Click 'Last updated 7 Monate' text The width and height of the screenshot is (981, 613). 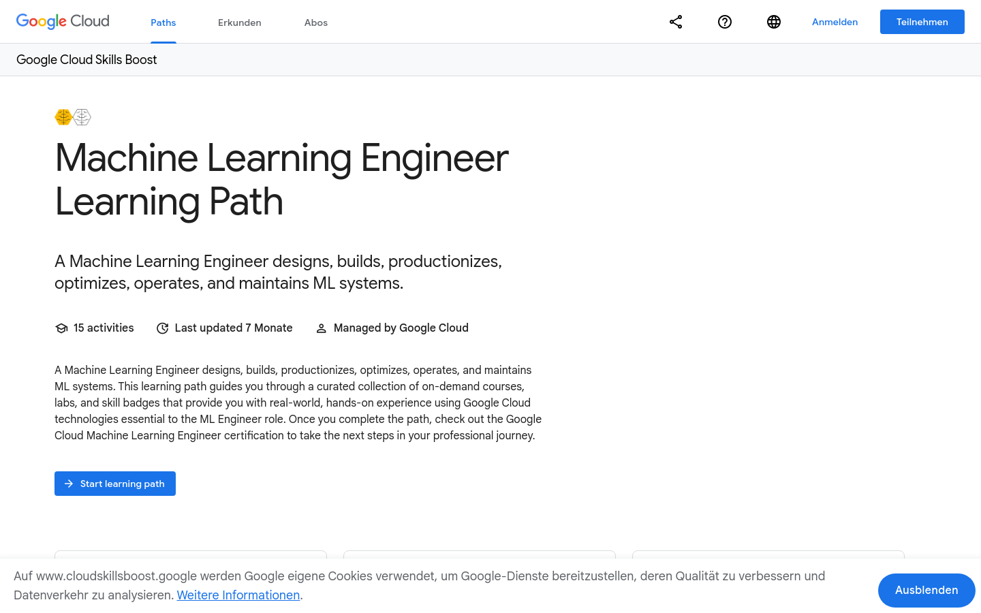coord(234,328)
